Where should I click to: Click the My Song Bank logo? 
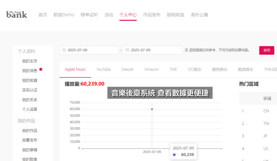click(x=17, y=14)
